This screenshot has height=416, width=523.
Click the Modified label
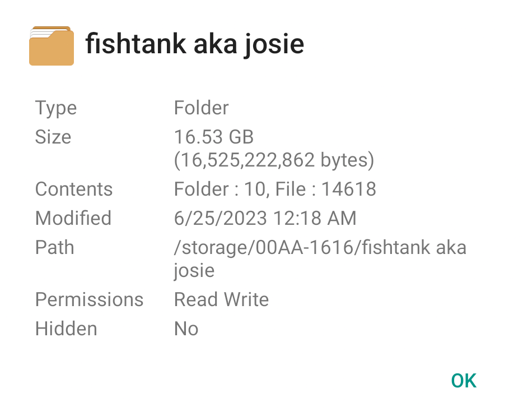(73, 218)
